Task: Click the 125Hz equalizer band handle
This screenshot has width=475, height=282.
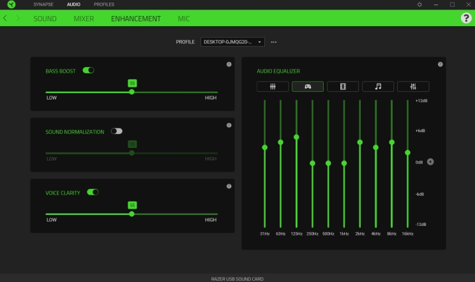Action: click(297, 137)
